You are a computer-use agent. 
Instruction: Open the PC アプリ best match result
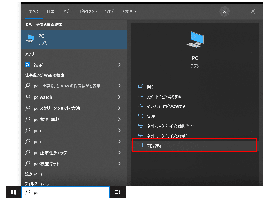pyautogui.click(x=74, y=39)
